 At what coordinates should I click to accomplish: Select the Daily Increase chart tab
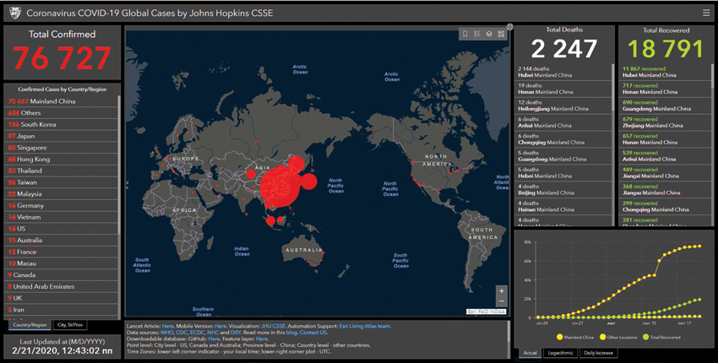click(598, 353)
